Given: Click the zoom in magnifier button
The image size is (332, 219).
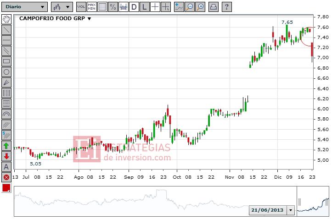Looking at the screenshot, I should pos(200,7).
